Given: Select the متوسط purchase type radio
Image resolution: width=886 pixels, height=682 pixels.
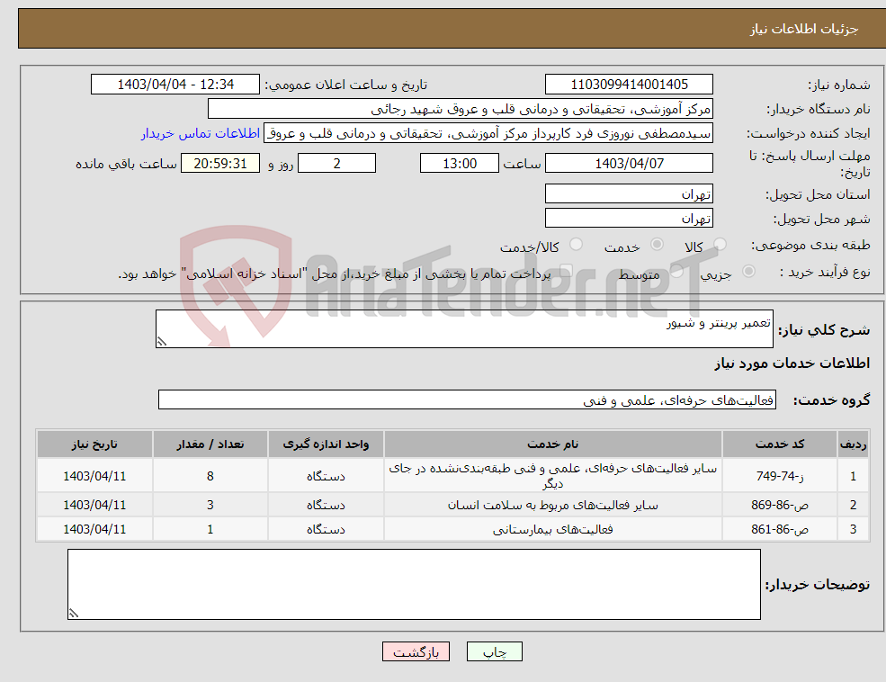Looking at the screenshot, I should point(677,271).
